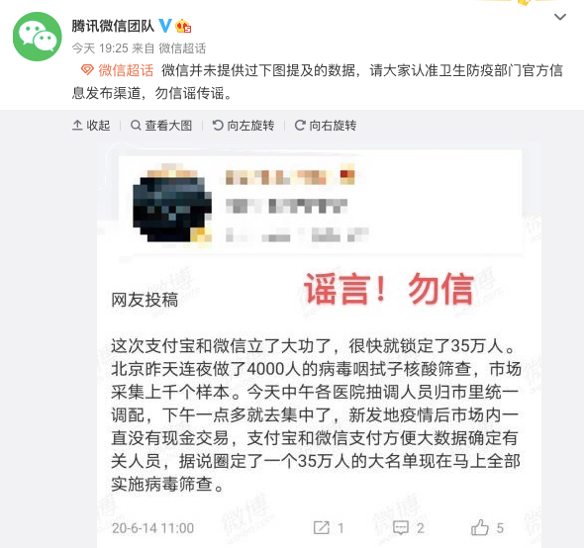Click the counterclockwise rotate arrow icon

pos(218,126)
